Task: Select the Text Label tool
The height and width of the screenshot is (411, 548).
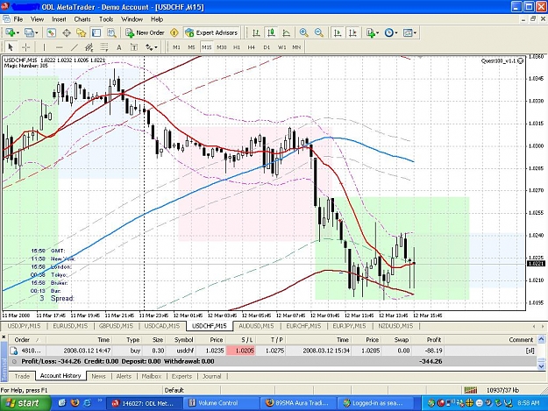Action: click(134, 47)
